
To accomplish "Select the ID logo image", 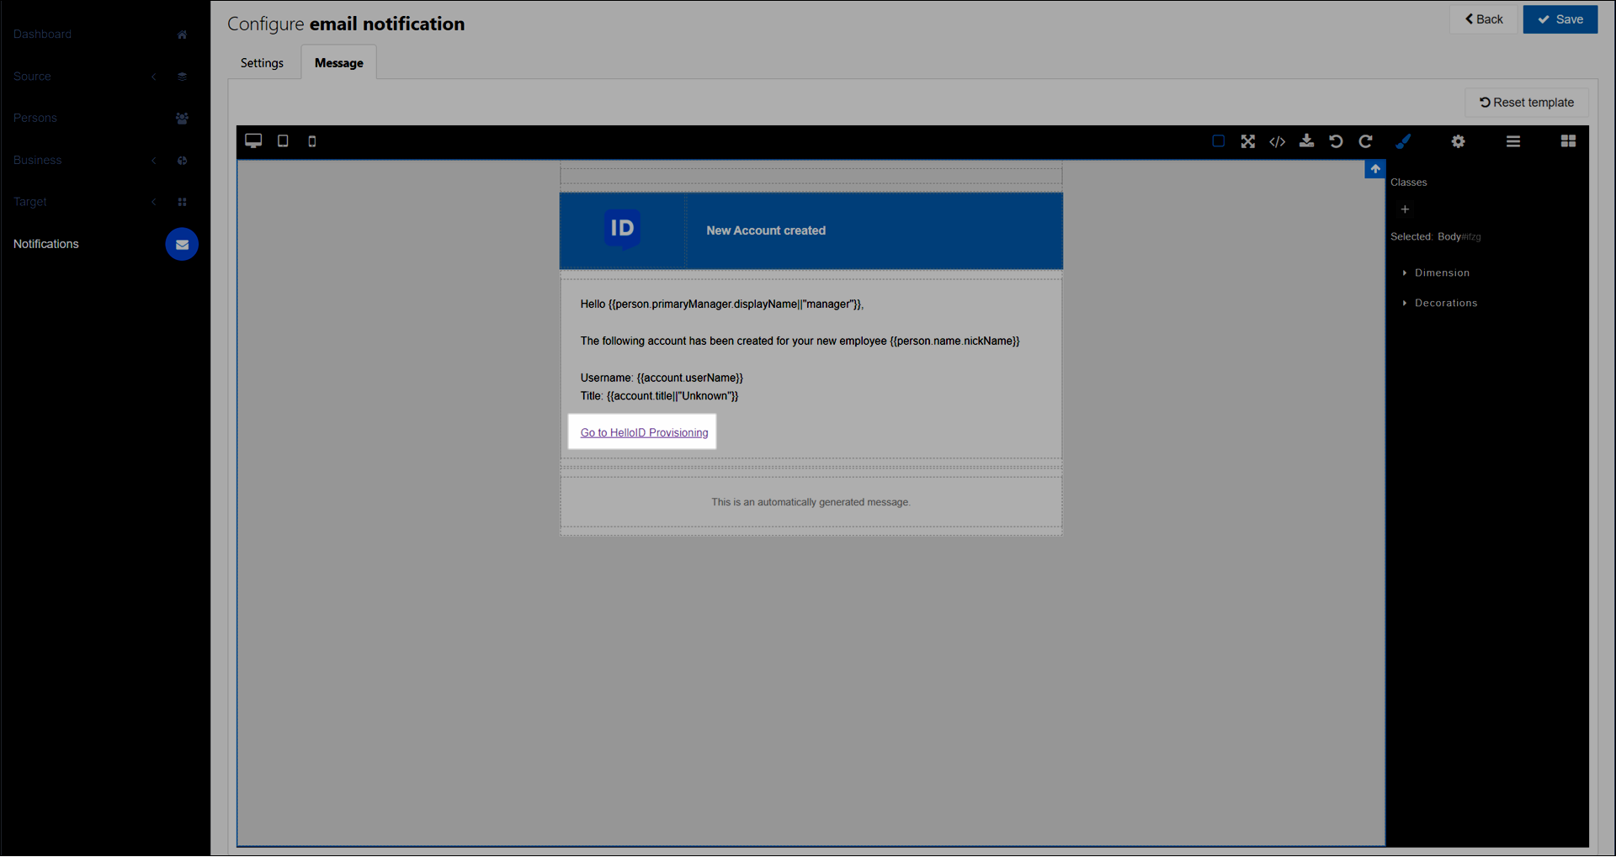I will pyautogui.click(x=623, y=229).
